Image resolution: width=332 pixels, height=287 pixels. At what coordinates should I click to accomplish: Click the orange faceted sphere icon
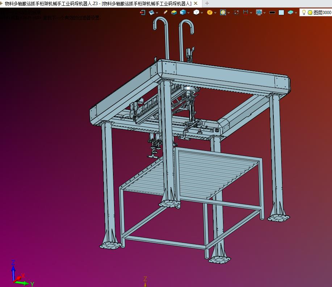pyautogui.click(x=210, y=13)
